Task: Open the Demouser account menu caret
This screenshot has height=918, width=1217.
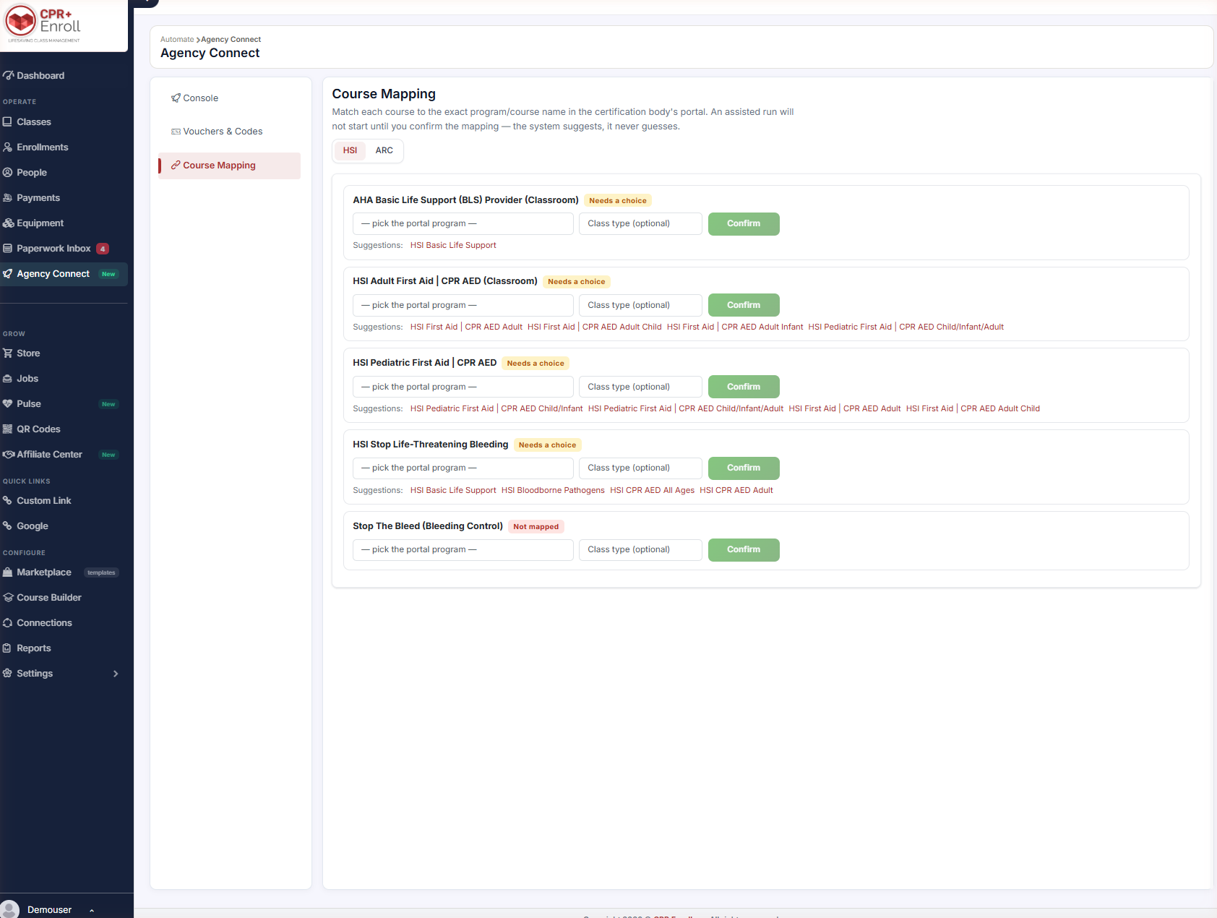Action: (92, 910)
